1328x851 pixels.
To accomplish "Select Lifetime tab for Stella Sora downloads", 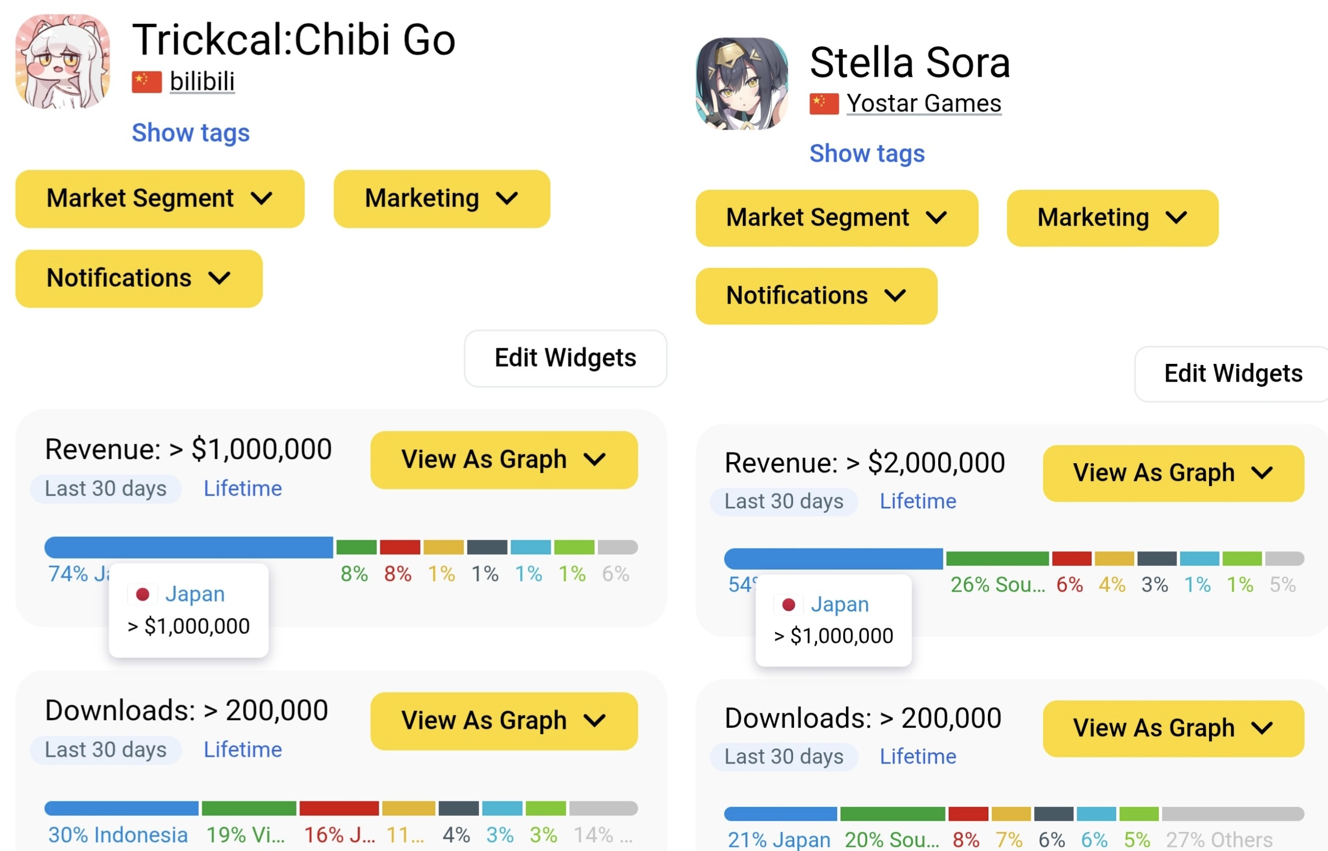I will tap(918, 757).
